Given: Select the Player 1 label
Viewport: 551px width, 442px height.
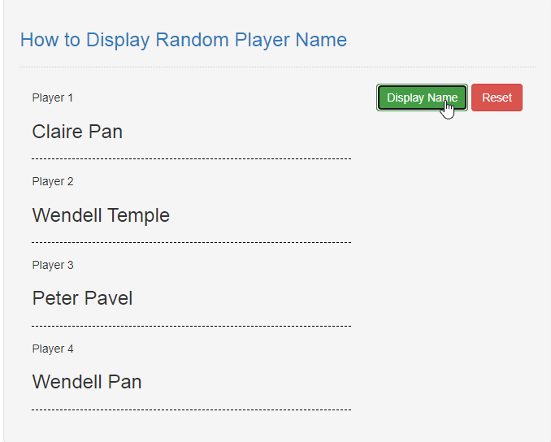Looking at the screenshot, I should click(53, 97).
